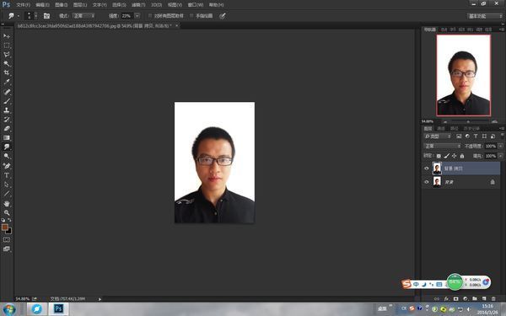Open the opacity dropdown arrow
The image size is (506, 316).
pyautogui.click(x=500, y=146)
